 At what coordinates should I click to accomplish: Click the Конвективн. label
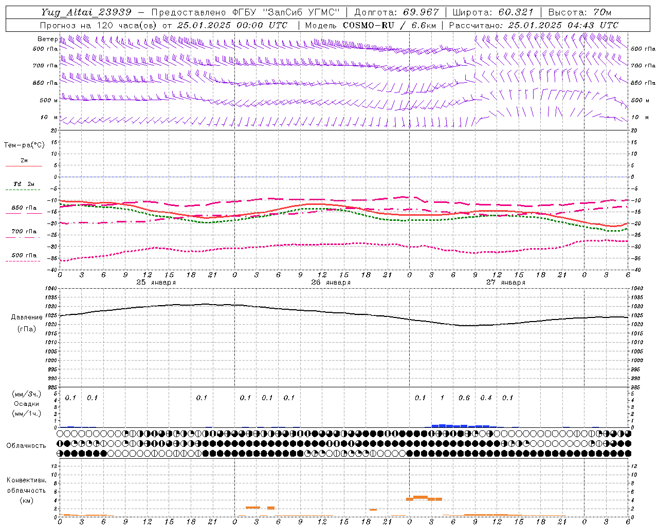point(26,481)
